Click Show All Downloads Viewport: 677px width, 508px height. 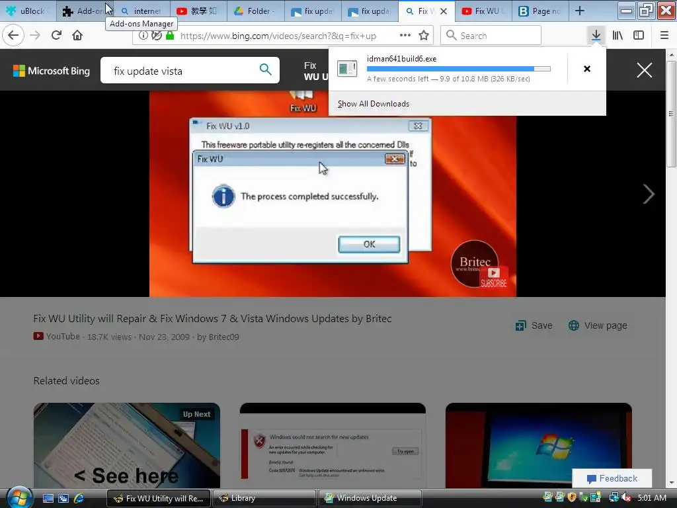pos(373,104)
